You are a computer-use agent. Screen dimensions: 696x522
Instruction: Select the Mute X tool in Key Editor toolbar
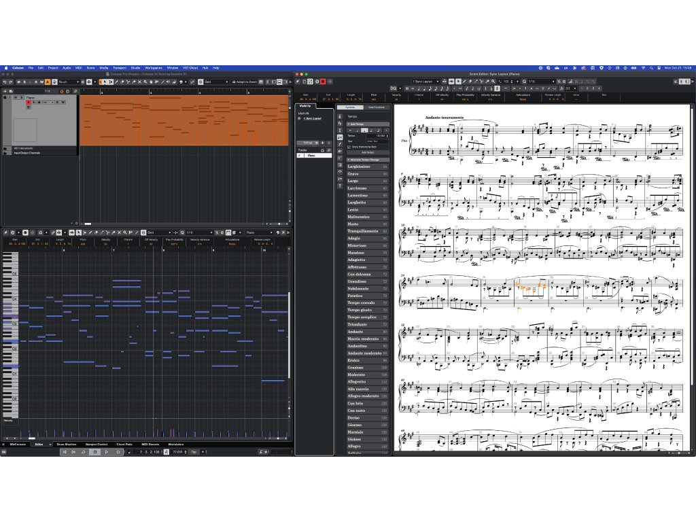(119, 232)
